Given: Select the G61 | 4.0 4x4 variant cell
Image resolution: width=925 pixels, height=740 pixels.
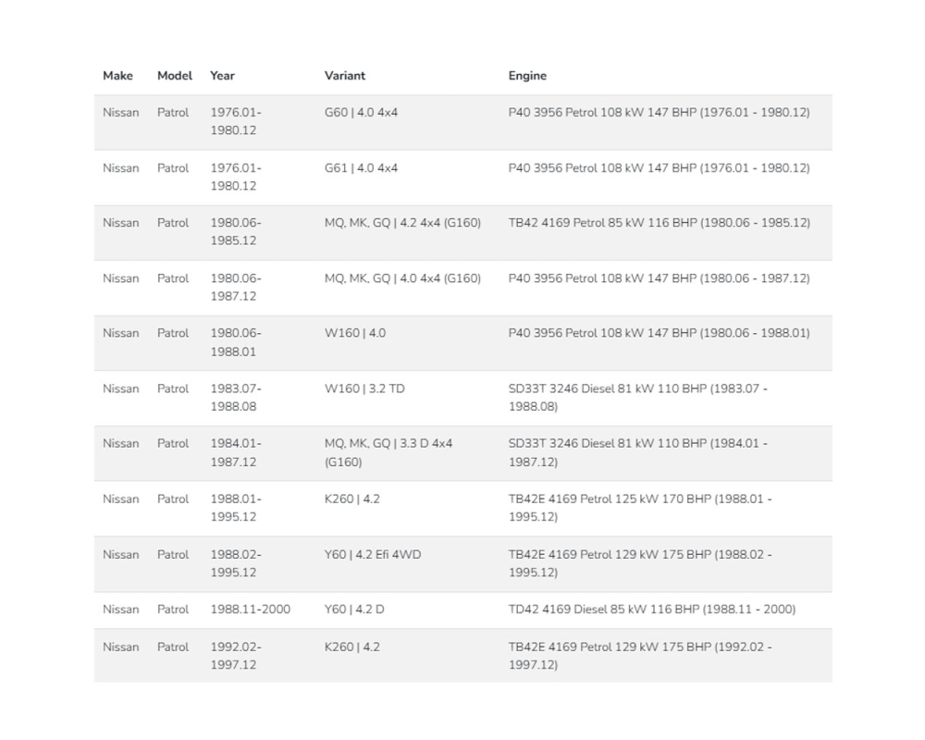Looking at the screenshot, I should pos(361,168).
